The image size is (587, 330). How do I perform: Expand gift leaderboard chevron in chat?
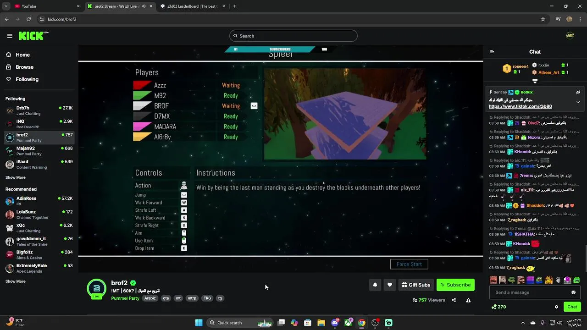point(535,81)
